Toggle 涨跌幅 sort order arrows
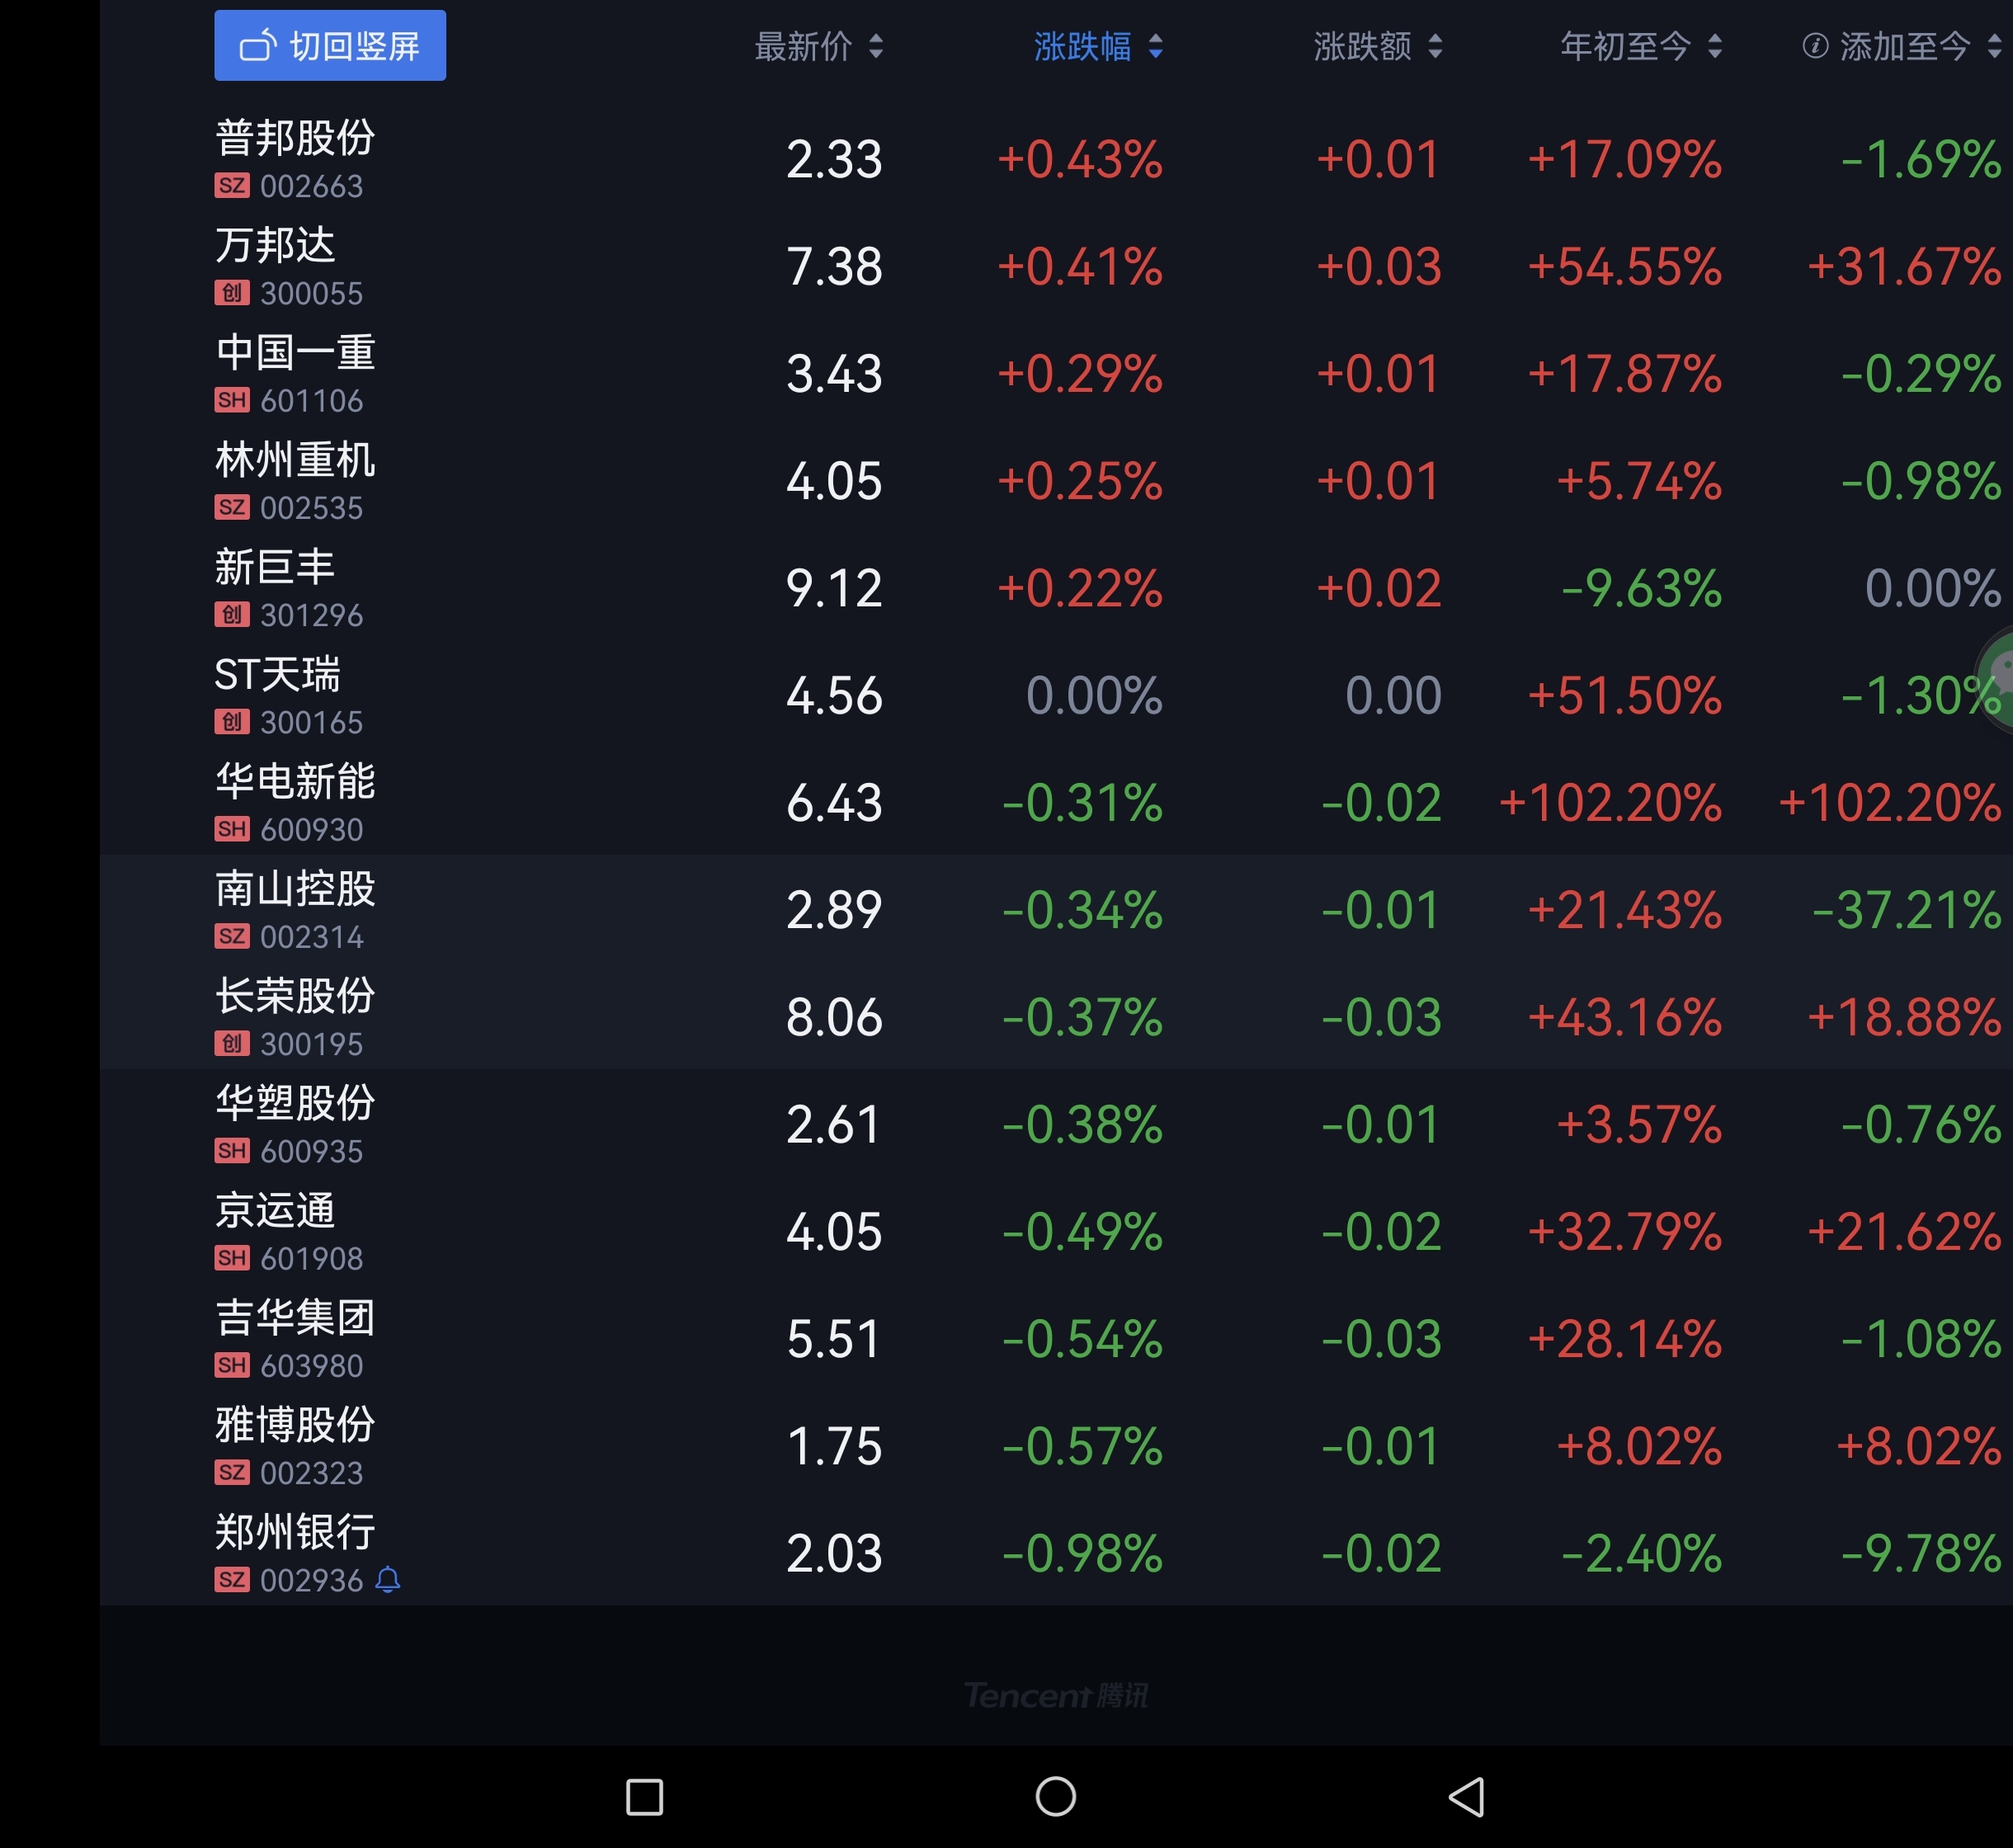This screenshot has width=2013, height=1848. [x=1155, y=46]
